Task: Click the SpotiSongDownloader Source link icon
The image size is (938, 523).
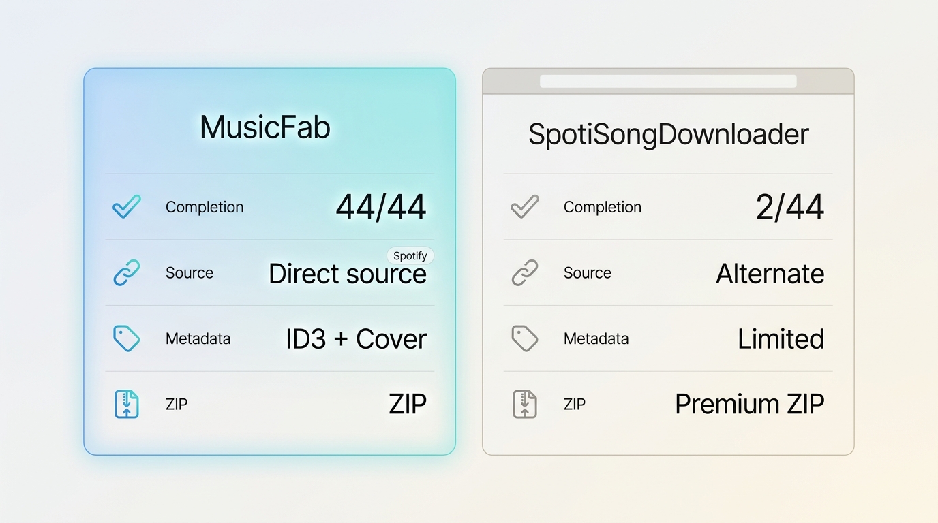Action: click(x=524, y=272)
